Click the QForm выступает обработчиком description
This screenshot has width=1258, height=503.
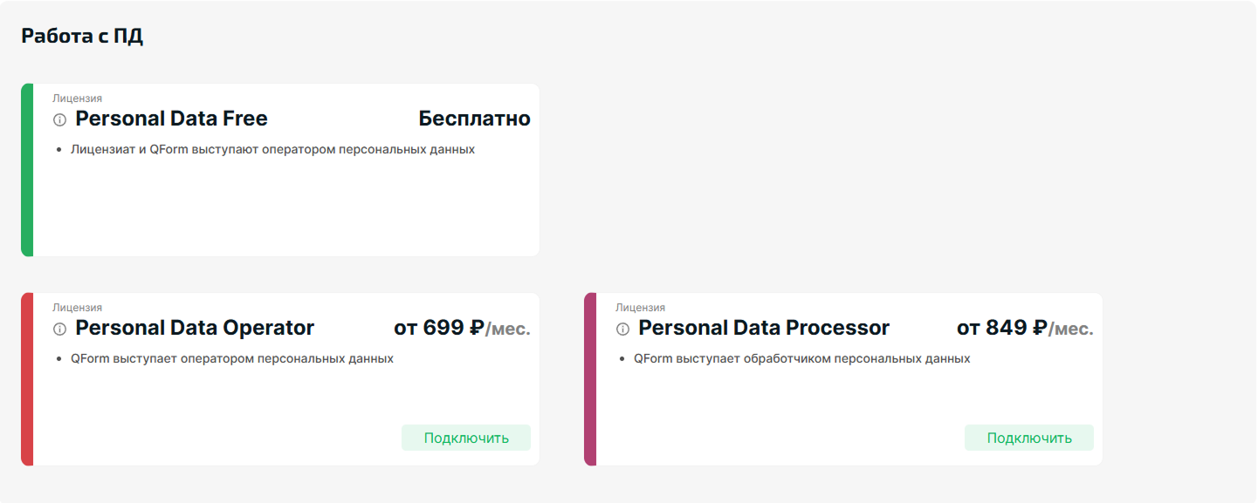tap(802, 358)
